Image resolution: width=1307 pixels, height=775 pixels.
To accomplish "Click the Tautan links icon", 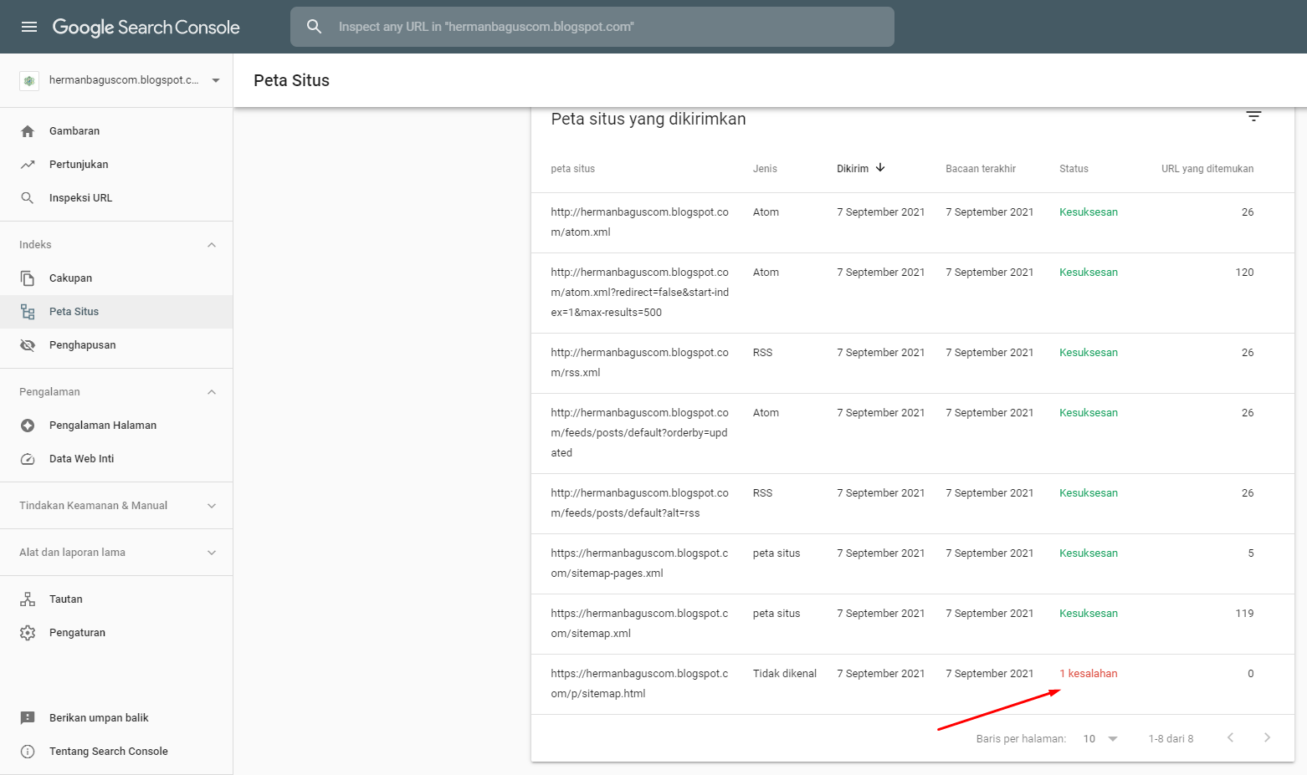I will 28,599.
